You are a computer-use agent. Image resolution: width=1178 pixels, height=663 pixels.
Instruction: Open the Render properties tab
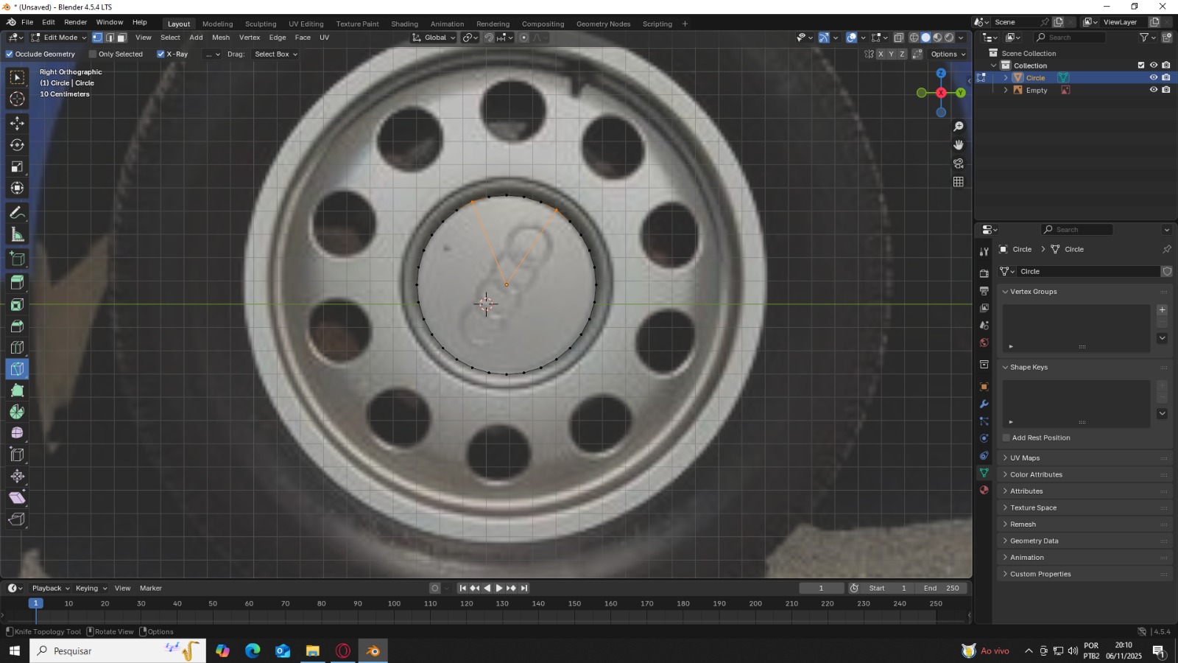pyautogui.click(x=984, y=273)
